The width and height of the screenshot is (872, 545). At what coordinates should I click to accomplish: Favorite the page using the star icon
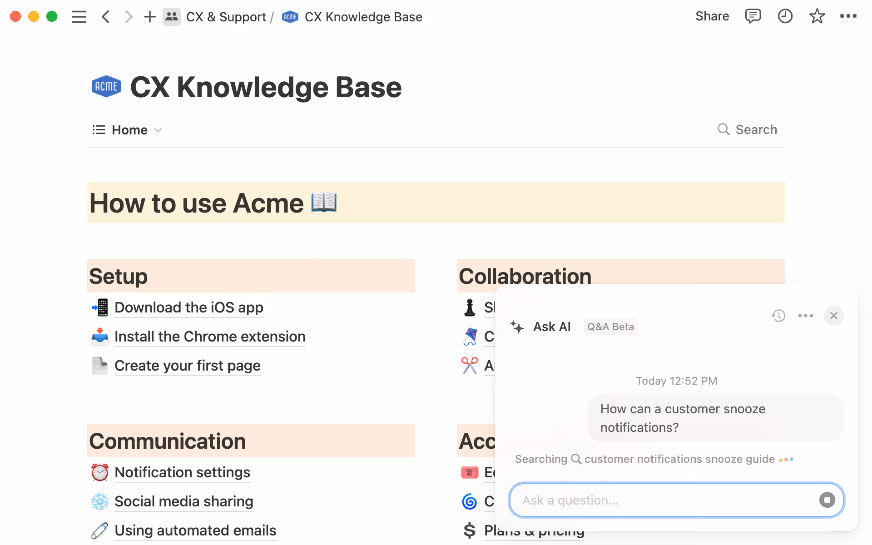coord(817,17)
